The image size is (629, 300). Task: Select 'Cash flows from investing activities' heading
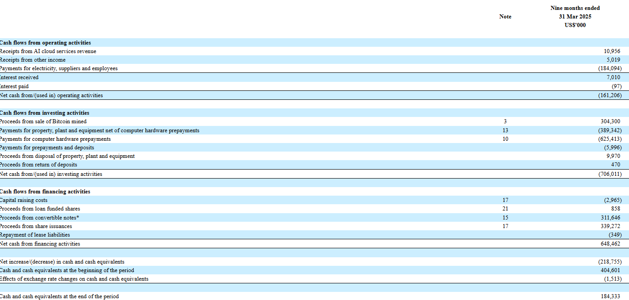[x=44, y=113]
